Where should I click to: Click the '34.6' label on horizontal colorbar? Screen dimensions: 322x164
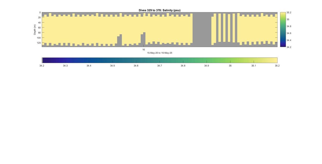point(136,66)
